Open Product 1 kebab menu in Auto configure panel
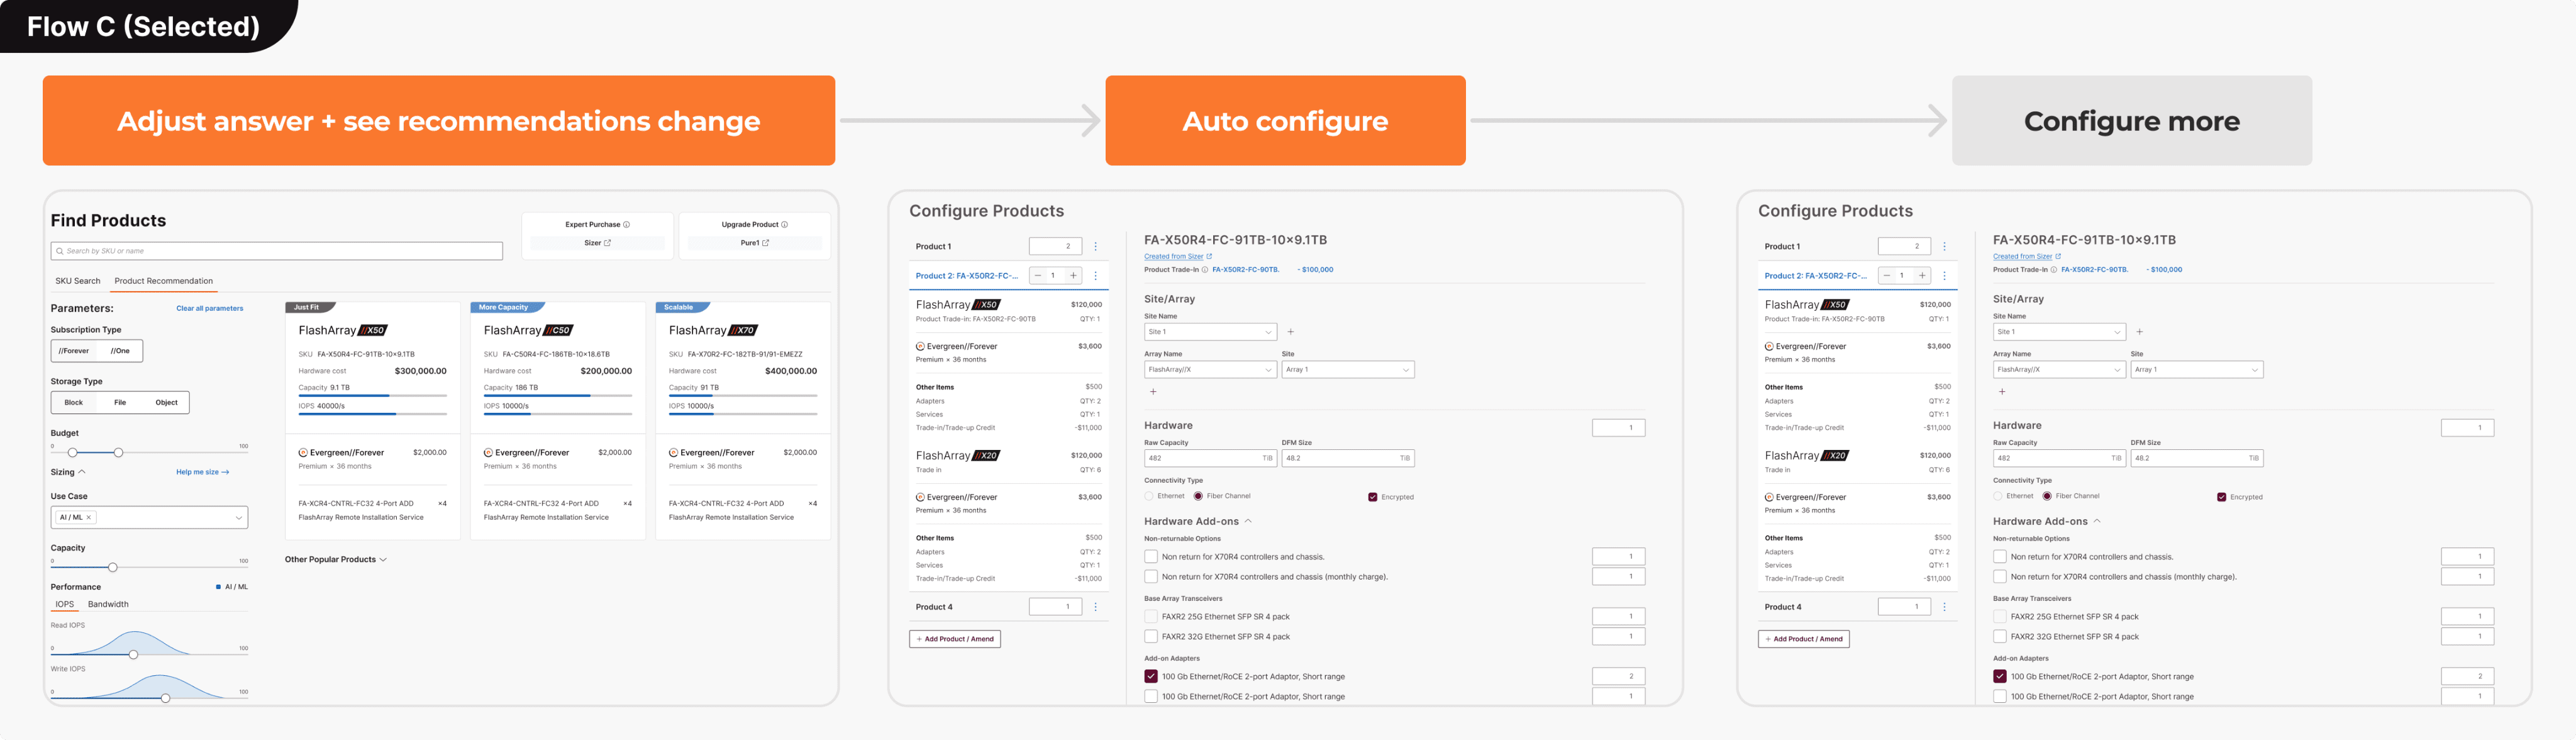Image resolution: width=2576 pixels, height=740 pixels. coord(1095,246)
